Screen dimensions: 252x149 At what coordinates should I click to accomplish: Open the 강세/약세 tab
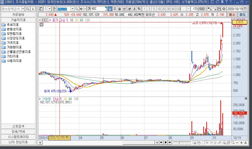pyautogui.click(x=18, y=131)
